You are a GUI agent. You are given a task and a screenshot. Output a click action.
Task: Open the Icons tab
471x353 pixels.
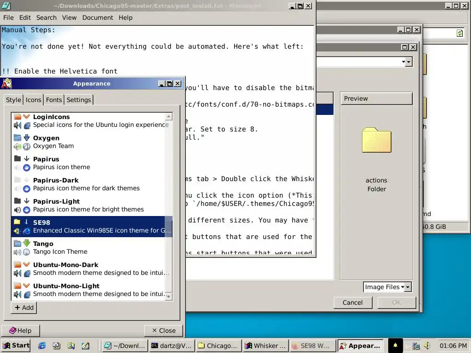33,100
